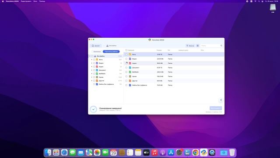The height and width of the screenshot is (158, 280).
Task: Click the Документ icon in sidebar tree
Action: tap(97, 70)
